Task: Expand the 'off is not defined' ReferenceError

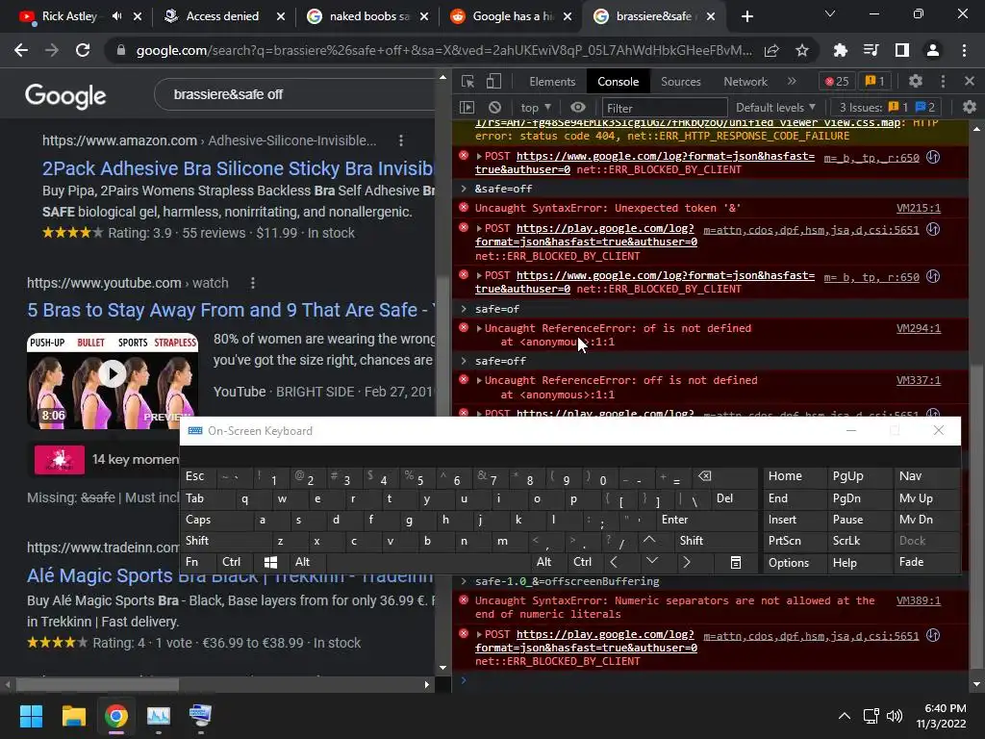Action: [479, 380]
